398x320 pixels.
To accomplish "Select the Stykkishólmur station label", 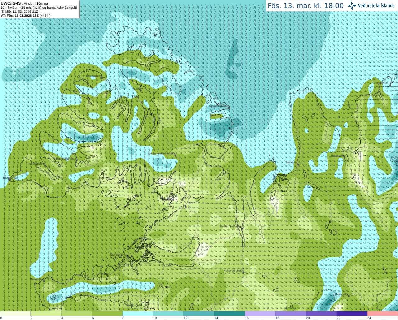I will coord(119,255).
